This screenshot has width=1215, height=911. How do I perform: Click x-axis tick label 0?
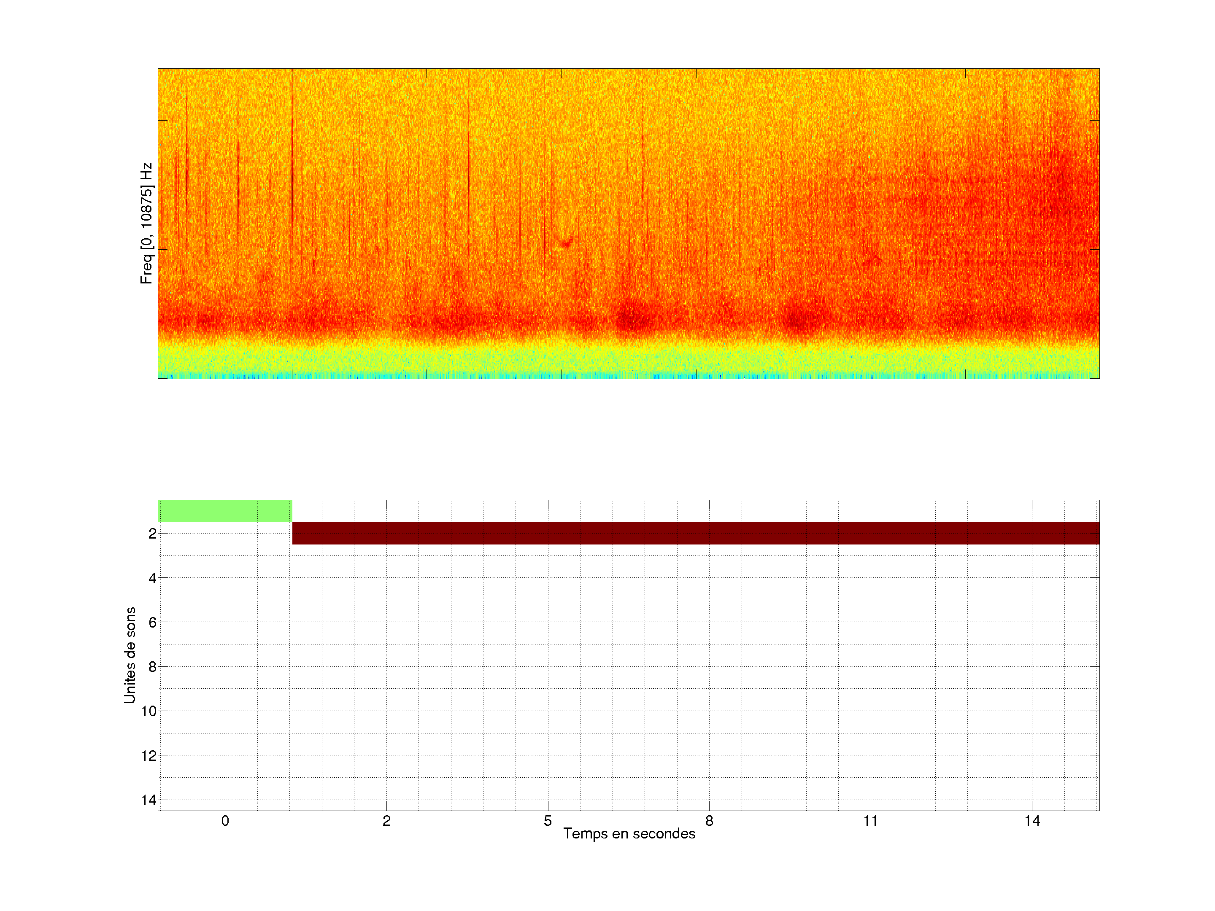point(225,821)
